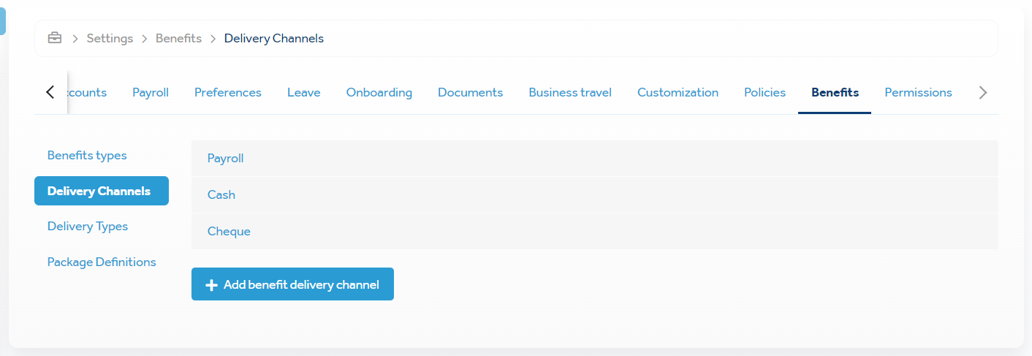Open the Payroll delivery channel row
The height and width of the screenshot is (356, 1032).
595,158
